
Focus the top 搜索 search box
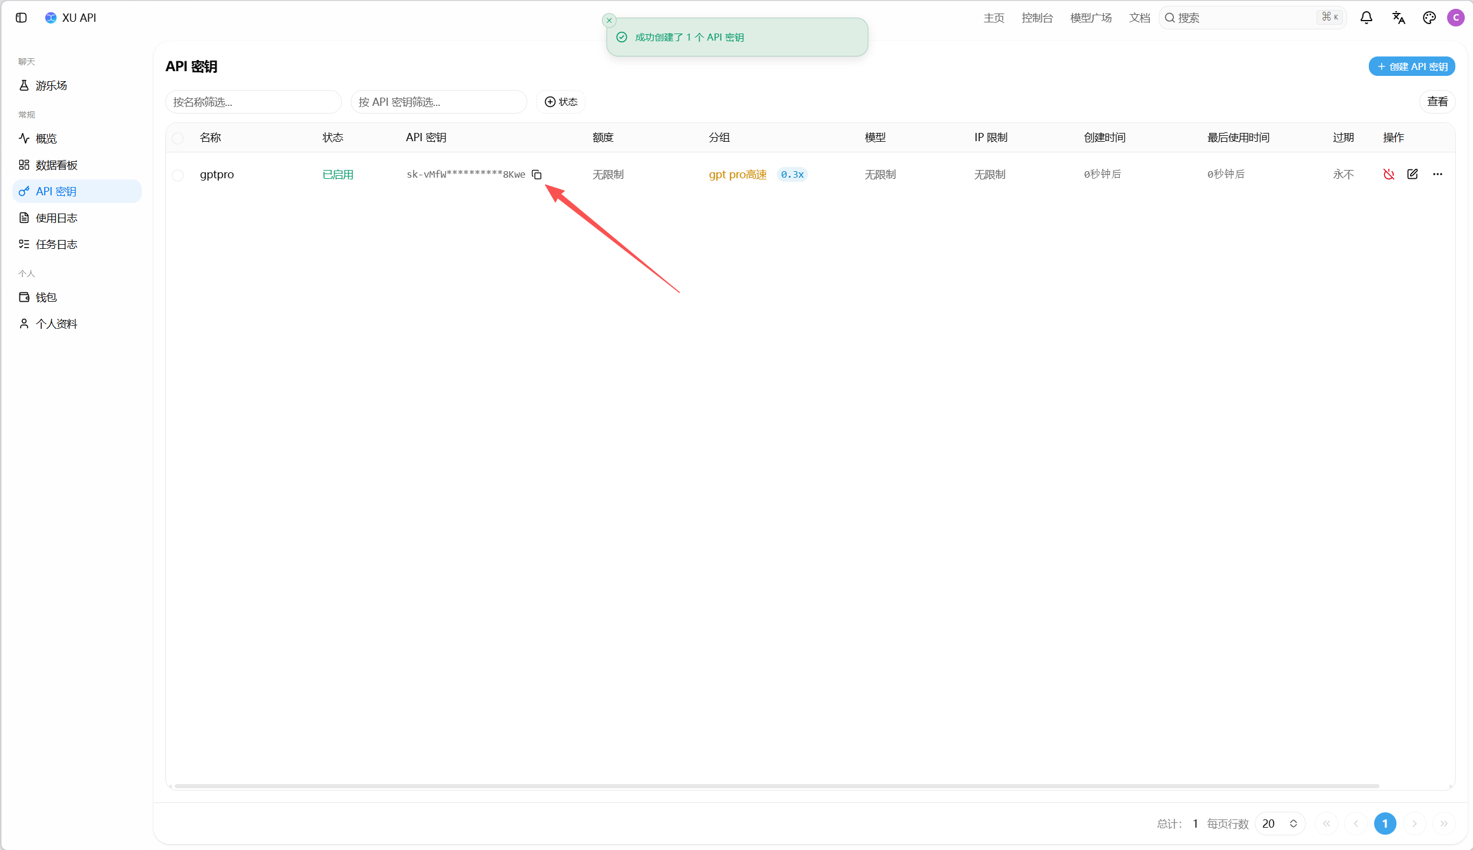coord(1252,18)
